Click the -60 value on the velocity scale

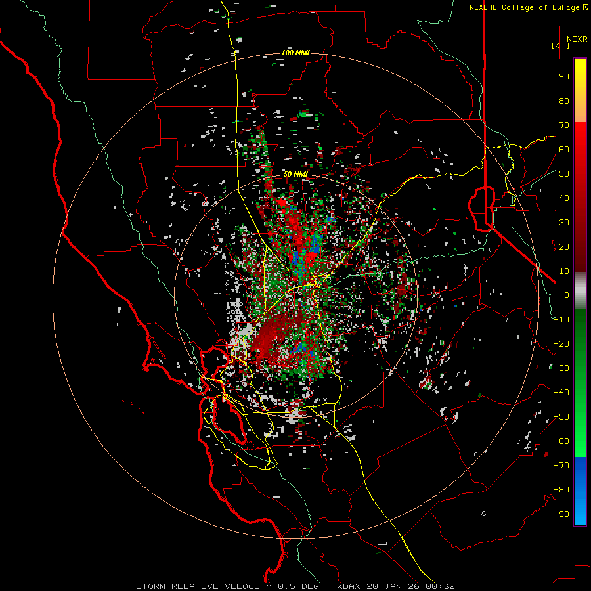pyautogui.click(x=561, y=441)
